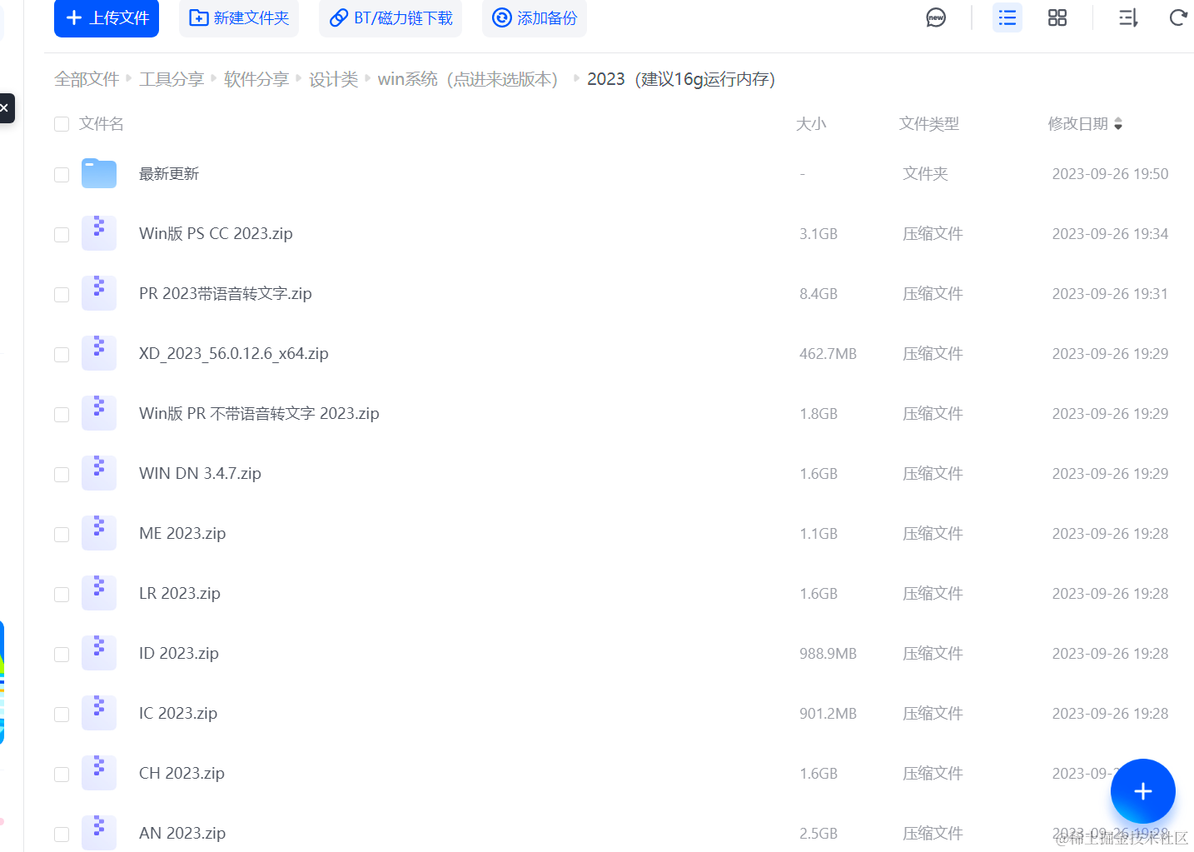Viewport: 1194px width, 852px height.
Task: Toggle the select-all checkbox in header
Action: (x=62, y=124)
